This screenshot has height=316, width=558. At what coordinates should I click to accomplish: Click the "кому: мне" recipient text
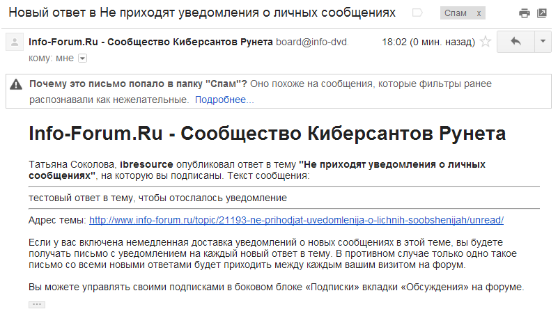point(52,58)
